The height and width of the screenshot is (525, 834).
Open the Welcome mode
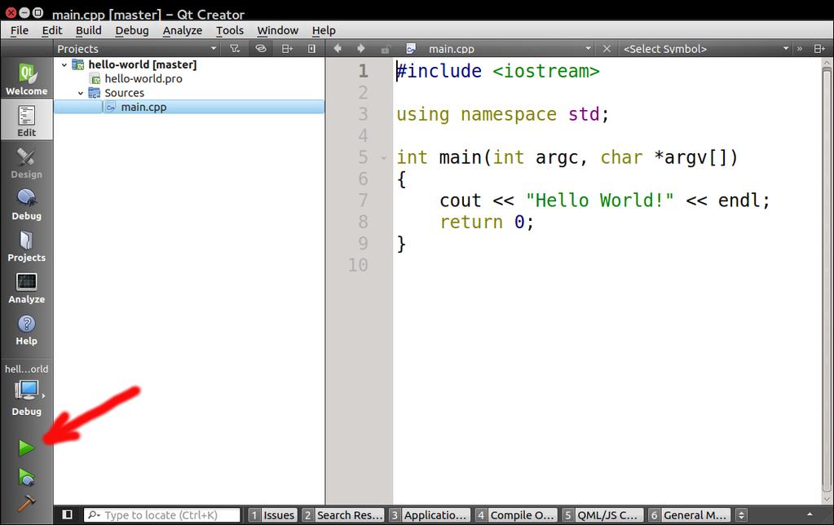tap(26, 79)
